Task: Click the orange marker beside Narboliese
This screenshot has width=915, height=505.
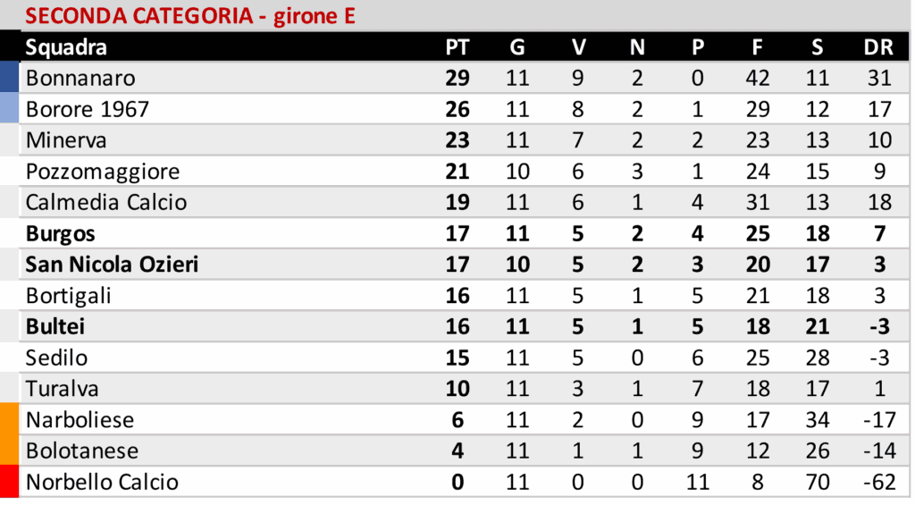Action: (10, 419)
